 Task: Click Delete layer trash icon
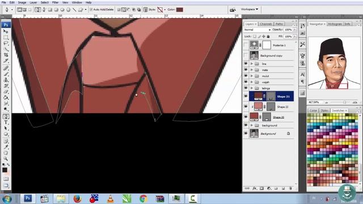(x=290, y=189)
